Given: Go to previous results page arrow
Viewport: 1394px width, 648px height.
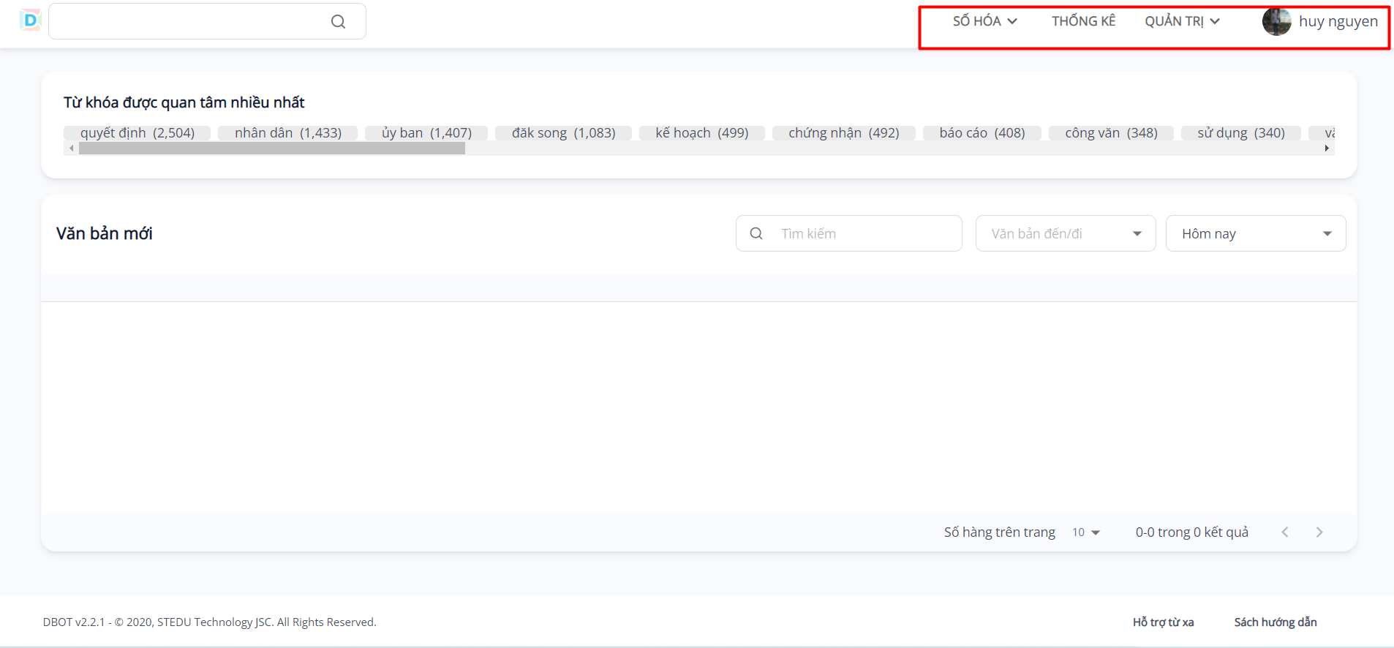Looking at the screenshot, I should (1285, 532).
